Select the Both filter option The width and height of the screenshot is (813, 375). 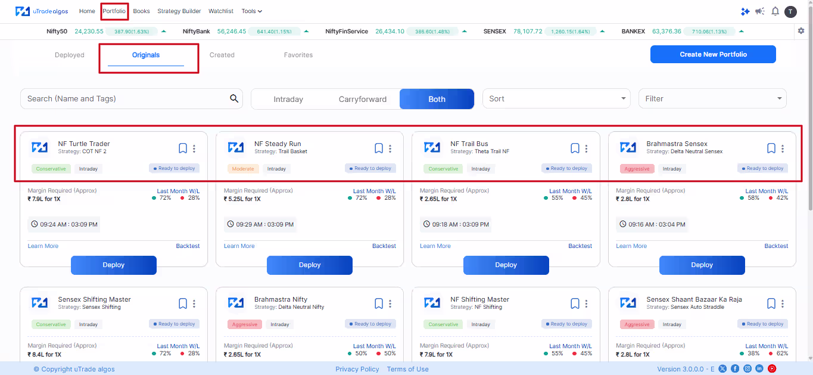437,99
